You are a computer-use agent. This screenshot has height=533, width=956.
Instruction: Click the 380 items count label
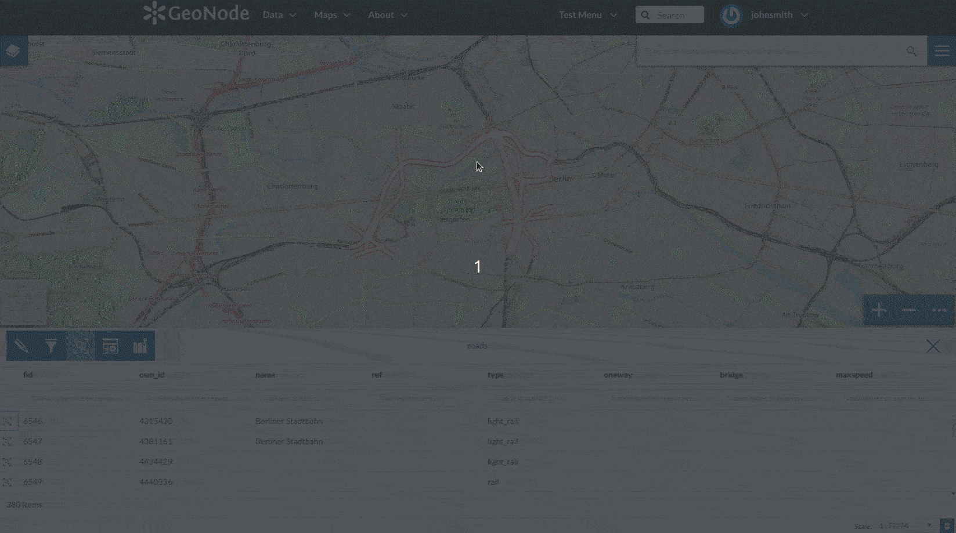coord(24,505)
